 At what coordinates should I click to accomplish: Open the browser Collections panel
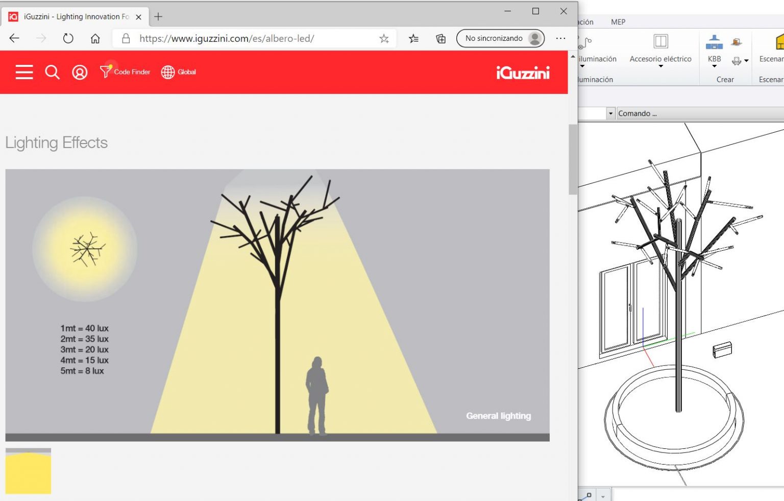click(441, 38)
